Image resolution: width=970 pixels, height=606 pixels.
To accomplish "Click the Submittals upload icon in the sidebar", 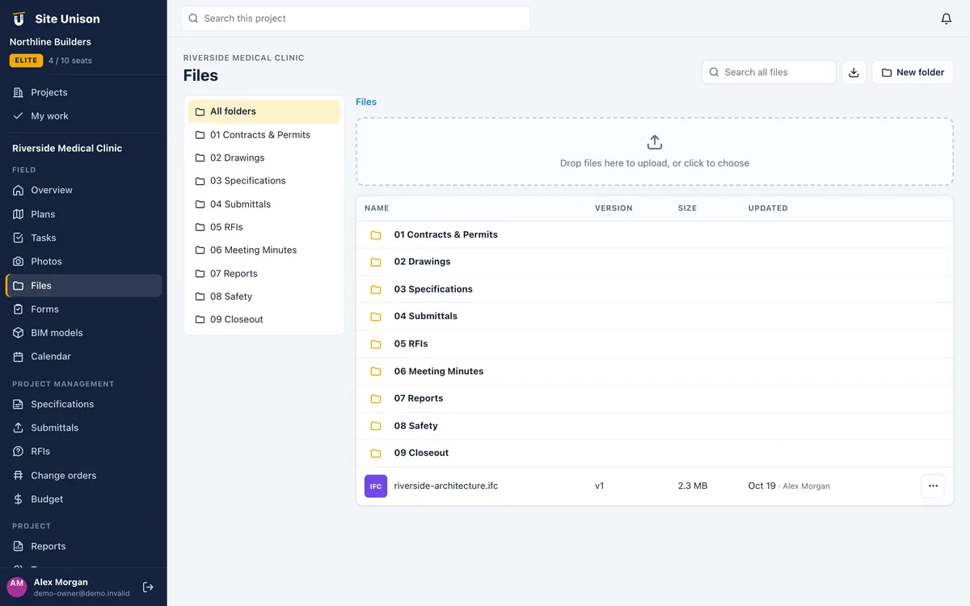I will pyautogui.click(x=19, y=427).
